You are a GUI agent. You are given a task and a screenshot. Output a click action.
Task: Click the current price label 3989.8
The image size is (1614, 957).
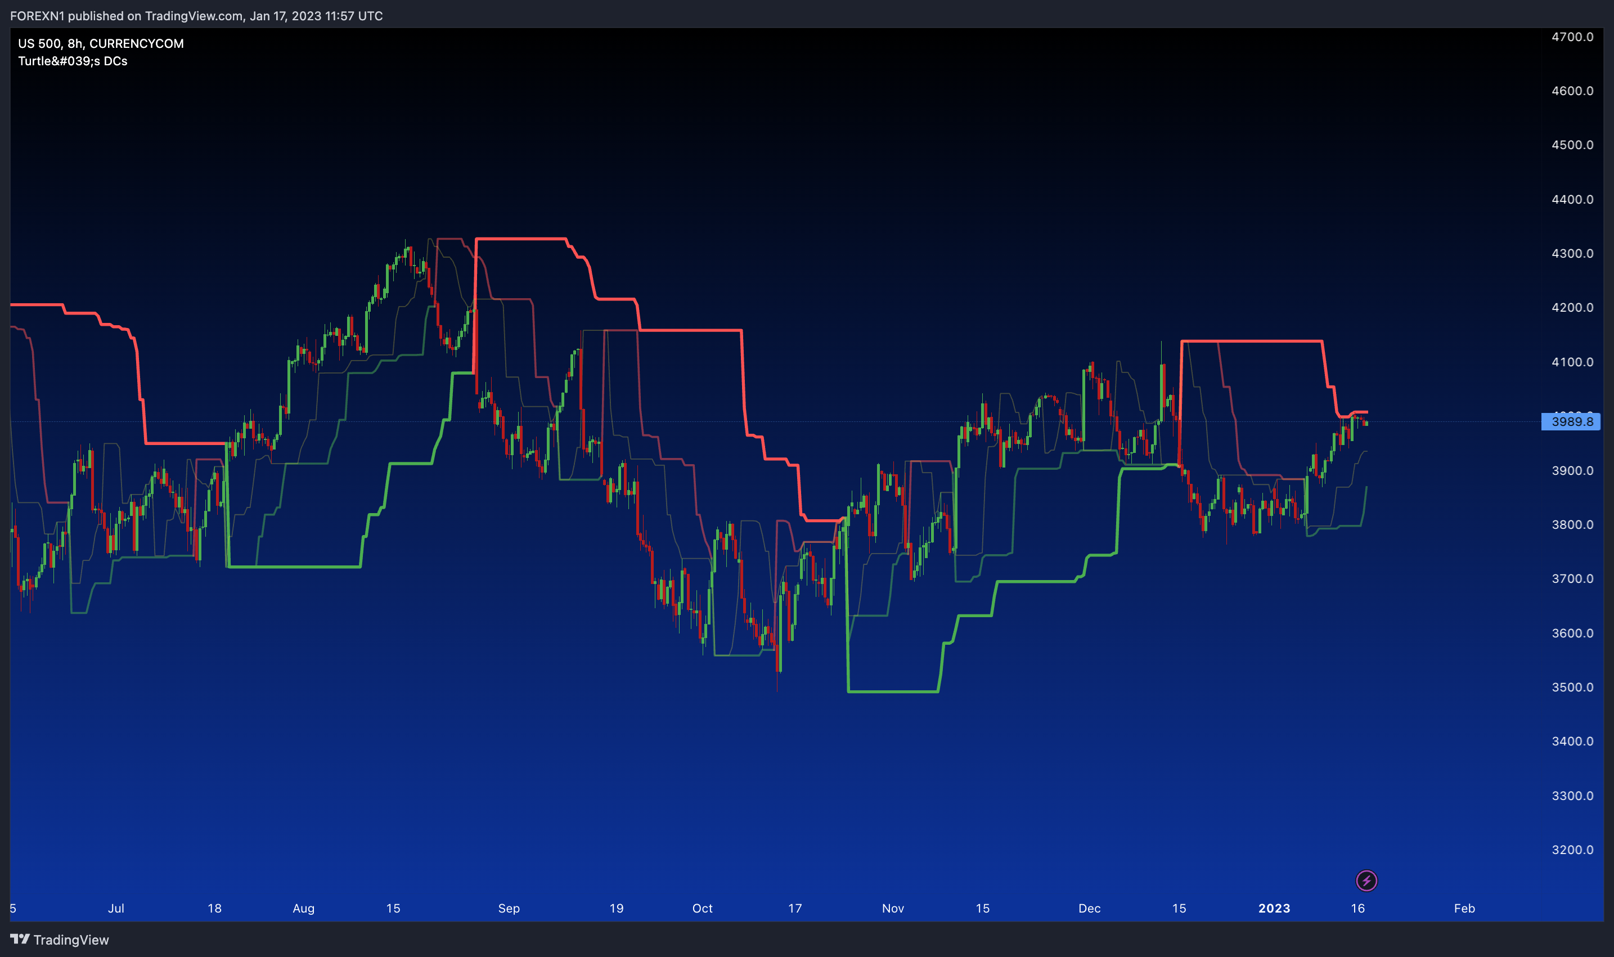1571,422
